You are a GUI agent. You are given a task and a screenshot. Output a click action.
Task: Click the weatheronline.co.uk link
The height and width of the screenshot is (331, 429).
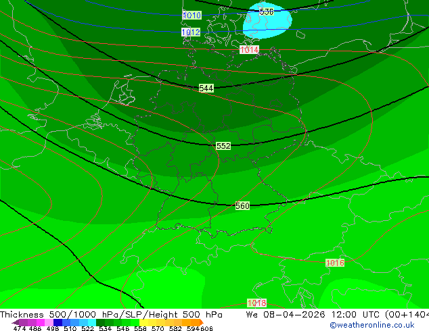click(x=372, y=325)
